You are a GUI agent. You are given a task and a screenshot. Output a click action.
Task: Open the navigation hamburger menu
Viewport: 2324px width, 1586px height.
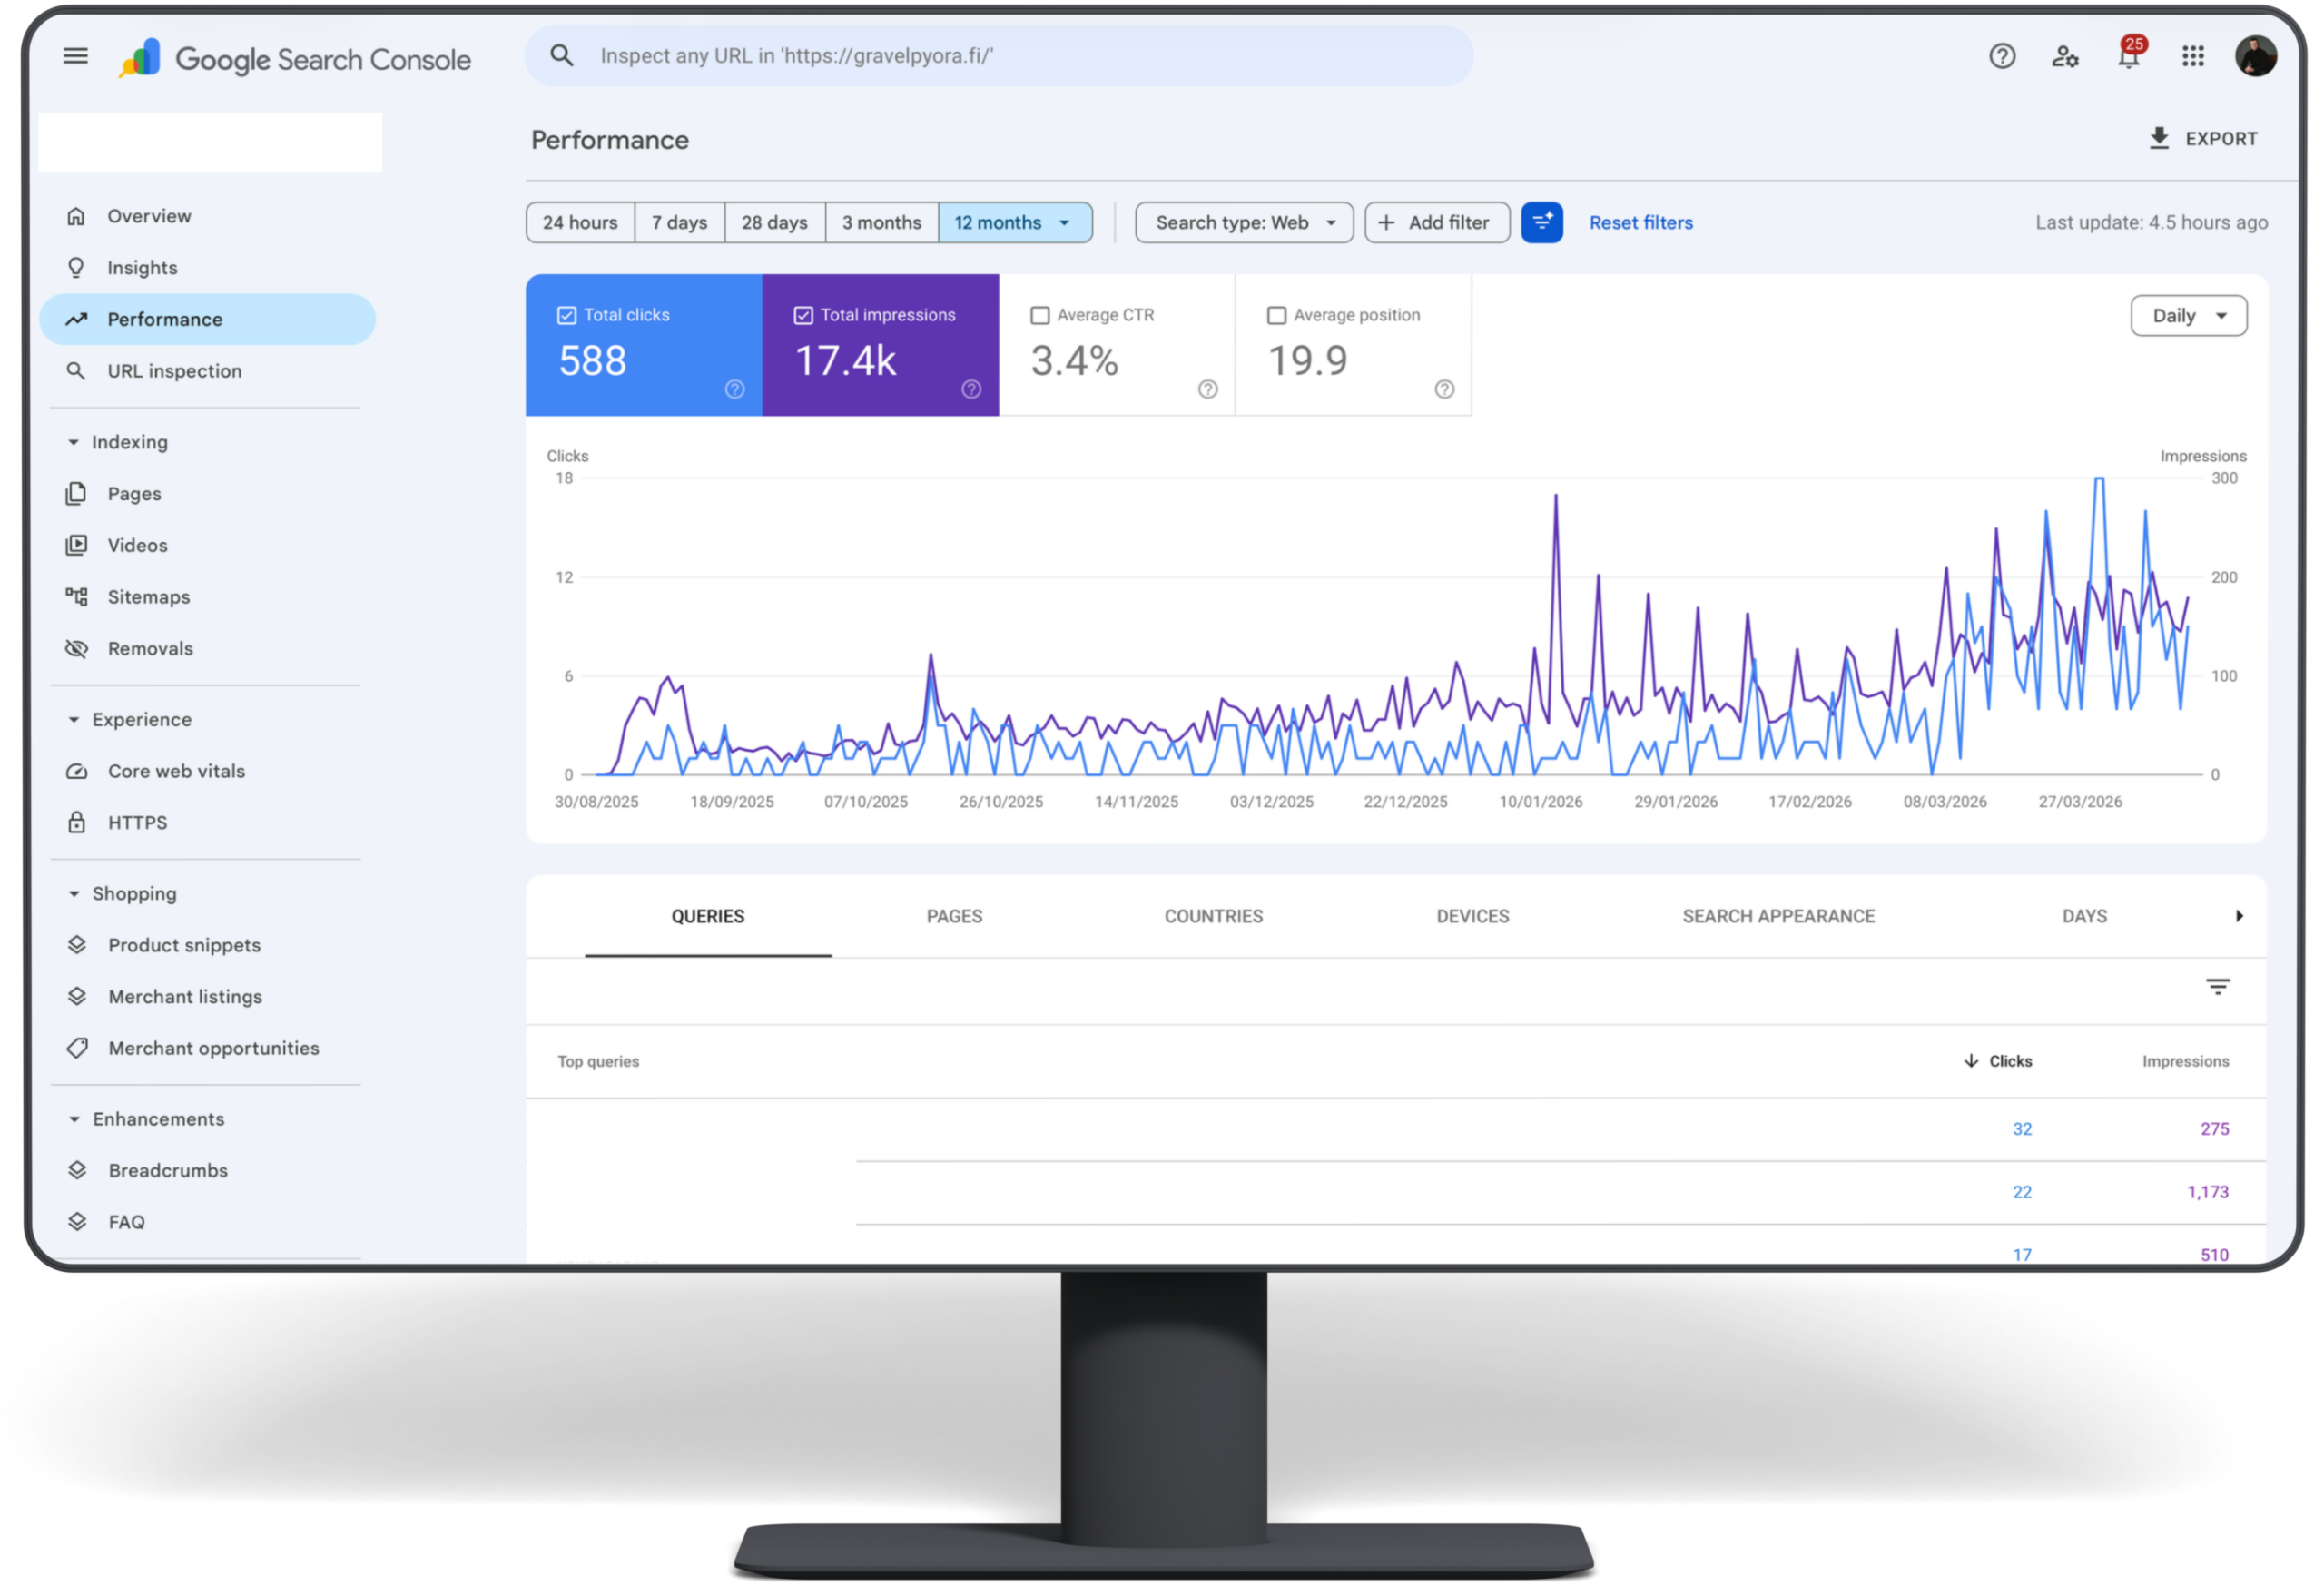[x=75, y=56]
